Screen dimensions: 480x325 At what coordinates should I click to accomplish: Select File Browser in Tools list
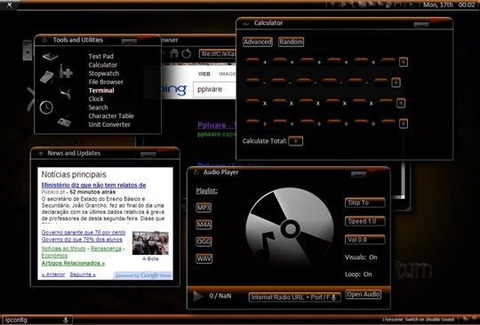pos(106,82)
